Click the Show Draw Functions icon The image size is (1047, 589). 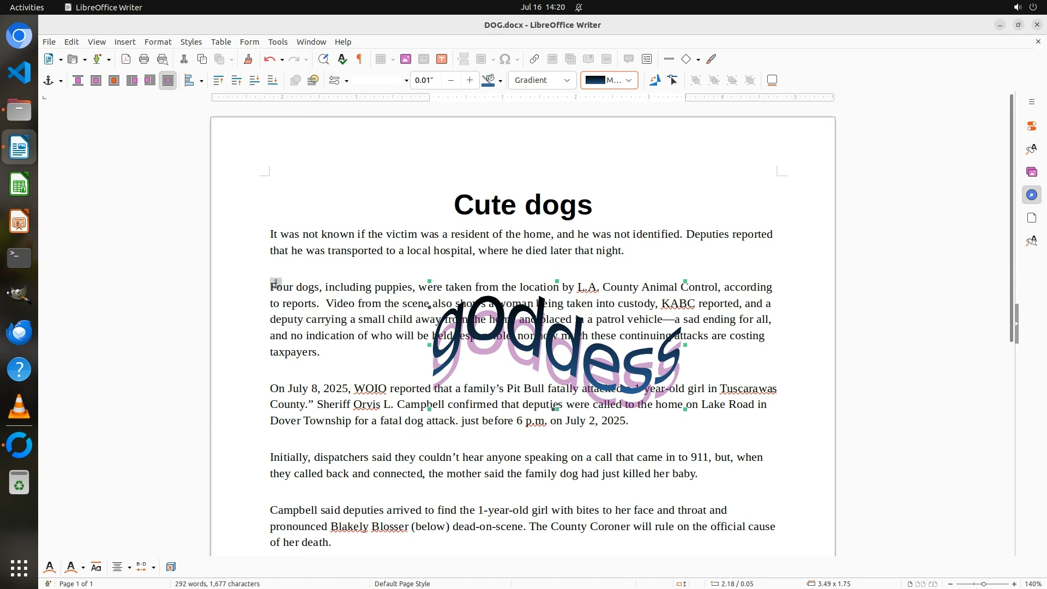pos(711,59)
